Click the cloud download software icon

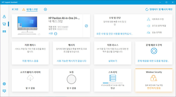tap(30, 78)
